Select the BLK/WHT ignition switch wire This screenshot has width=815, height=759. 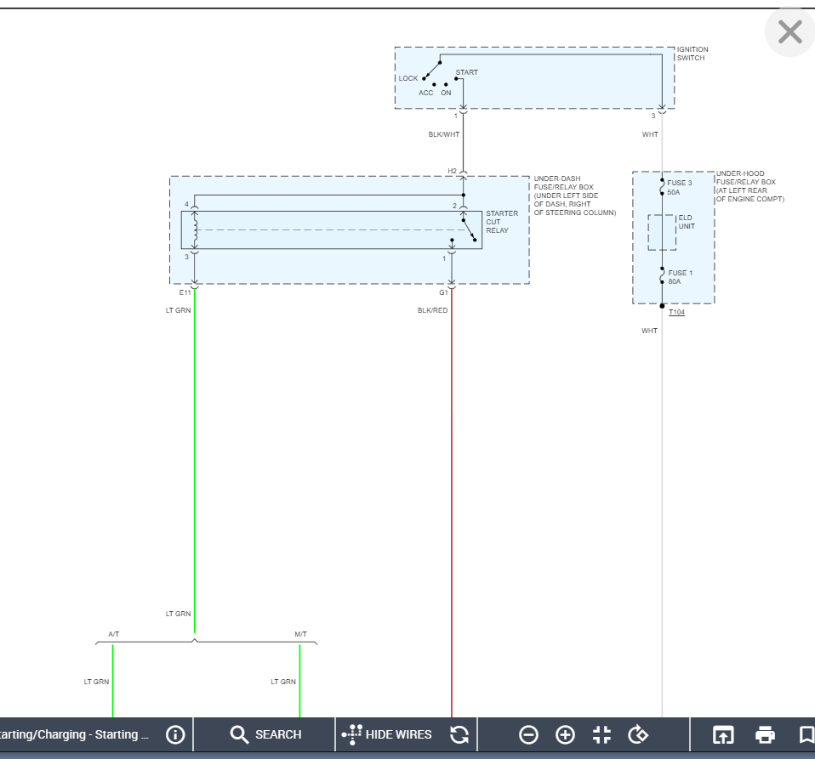point(463,143)
